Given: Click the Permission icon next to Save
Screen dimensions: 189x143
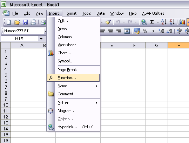Looking at the screenshot, I should 33,22.
